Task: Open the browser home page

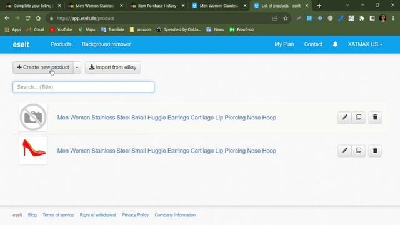Action: tap(38, 18)
